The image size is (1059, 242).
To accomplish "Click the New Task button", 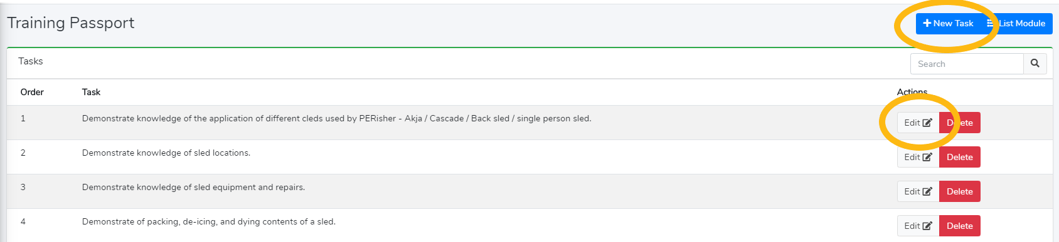I will tap(948, 24).
